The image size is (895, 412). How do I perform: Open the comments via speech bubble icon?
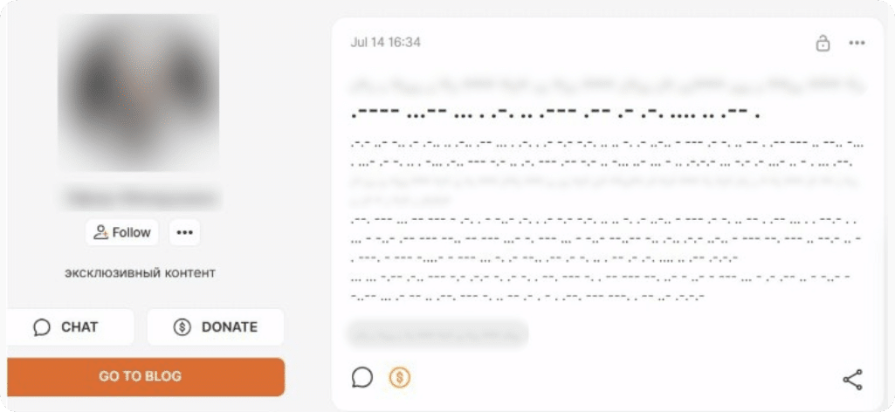[361, 377]
